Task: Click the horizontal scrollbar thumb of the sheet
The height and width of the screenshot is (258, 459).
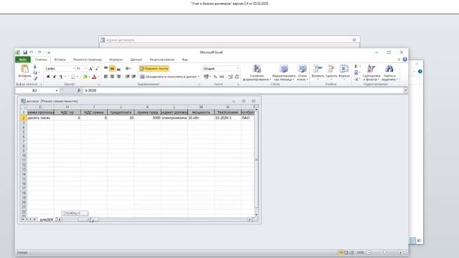Action: click(x=88, y=219)
